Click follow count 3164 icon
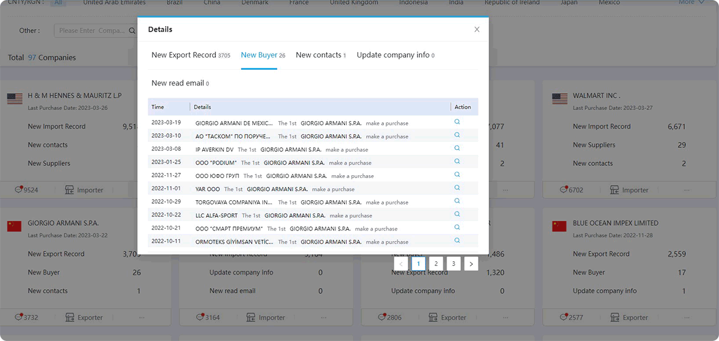Screen dimensions: 719x341 coord(201,317)
